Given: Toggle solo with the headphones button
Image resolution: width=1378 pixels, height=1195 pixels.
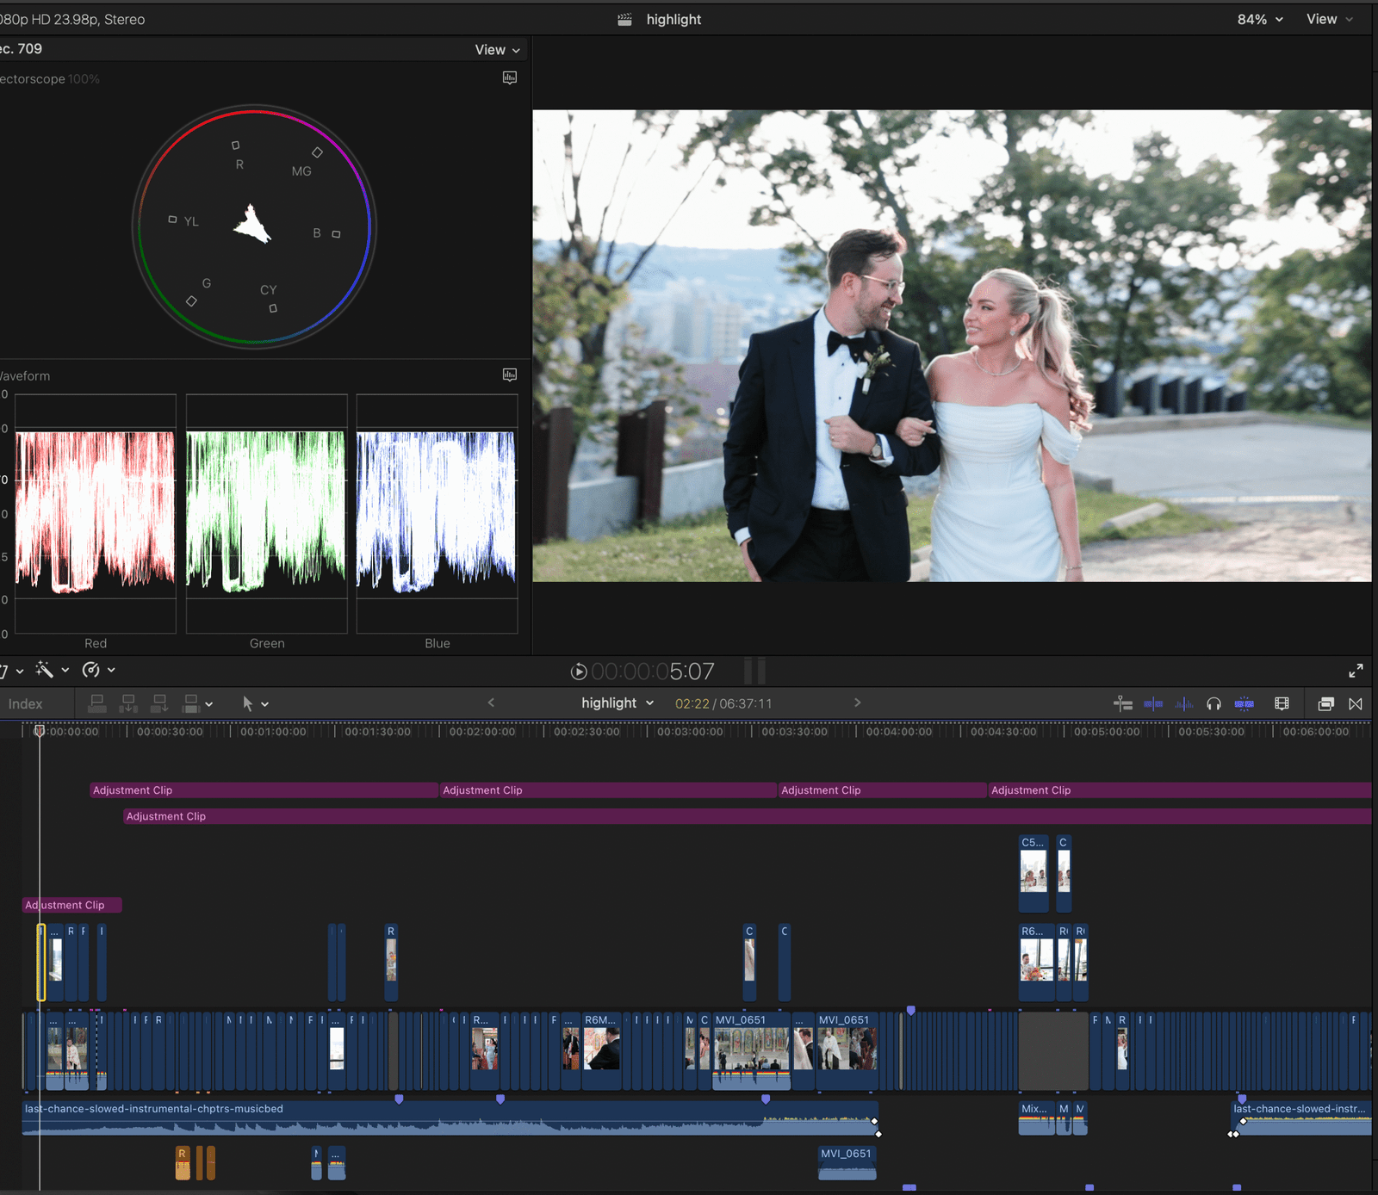Looking at the screenshot, I should pos(1214,704).
